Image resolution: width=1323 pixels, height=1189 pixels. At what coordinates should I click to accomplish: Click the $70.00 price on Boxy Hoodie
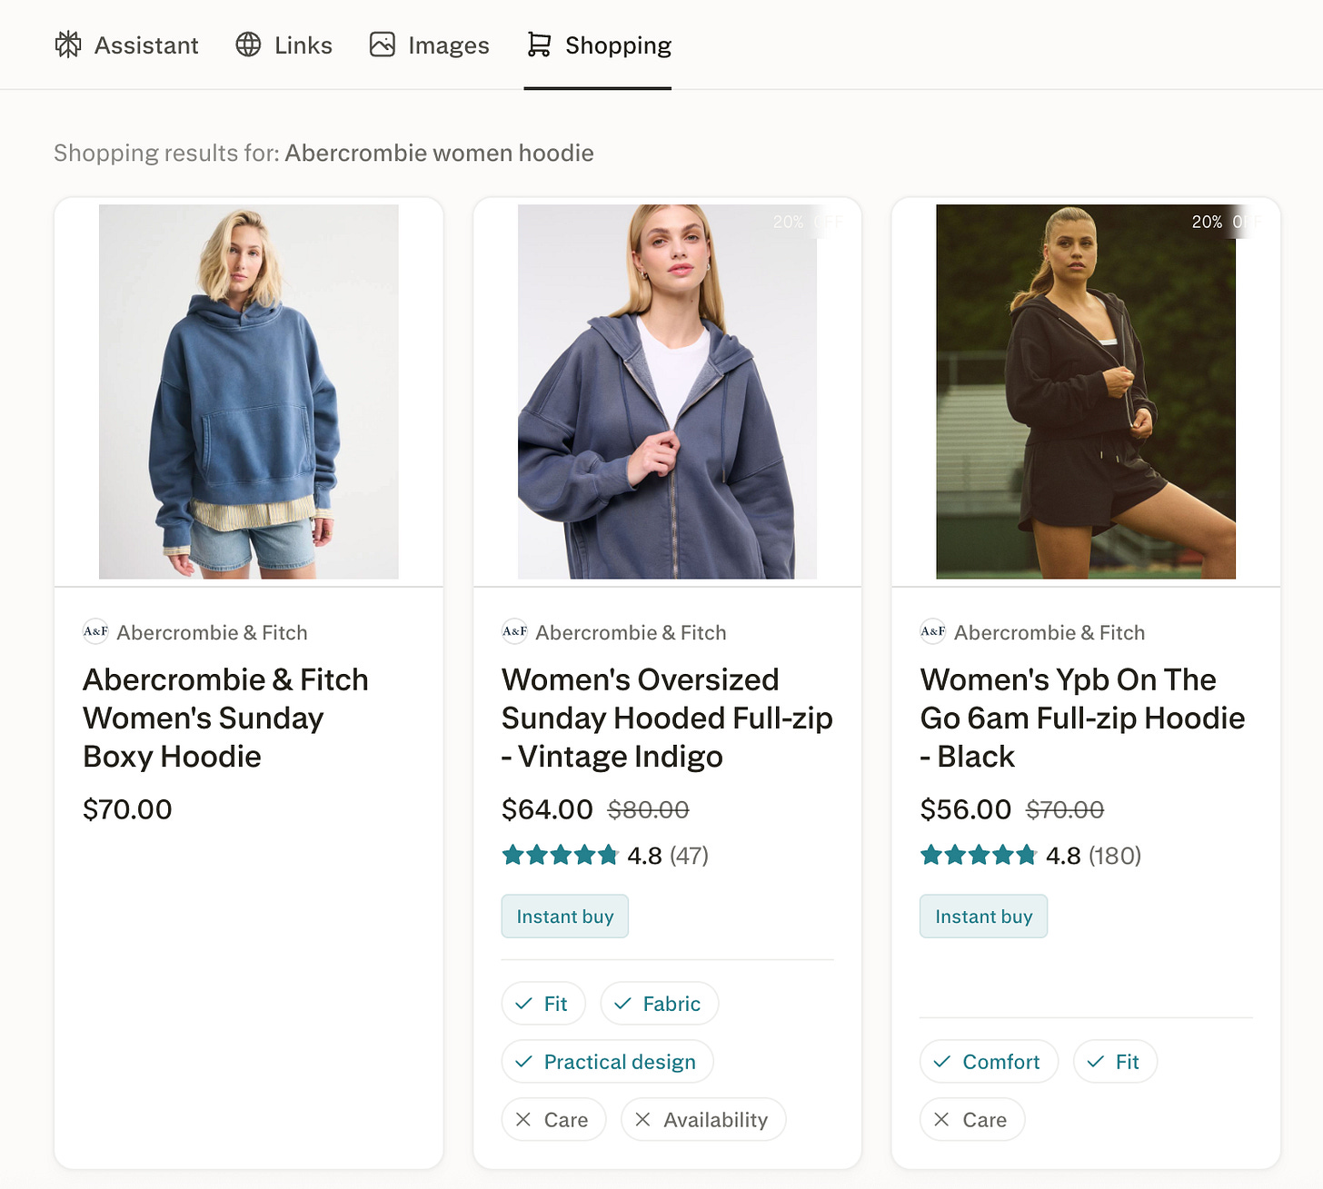coord(127,809)
